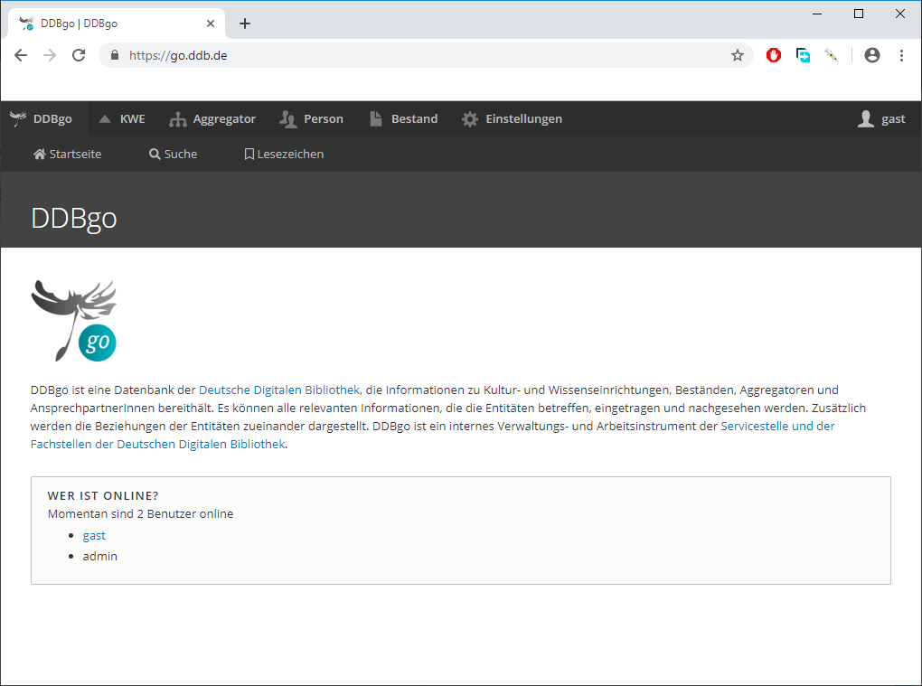
Task: Close the DDBgo browser tab
Action: pyautogui.click(x=211, y=23)
